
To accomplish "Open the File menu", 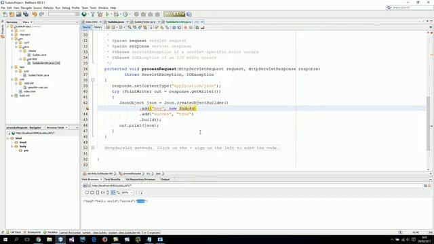I will point(3,7).
